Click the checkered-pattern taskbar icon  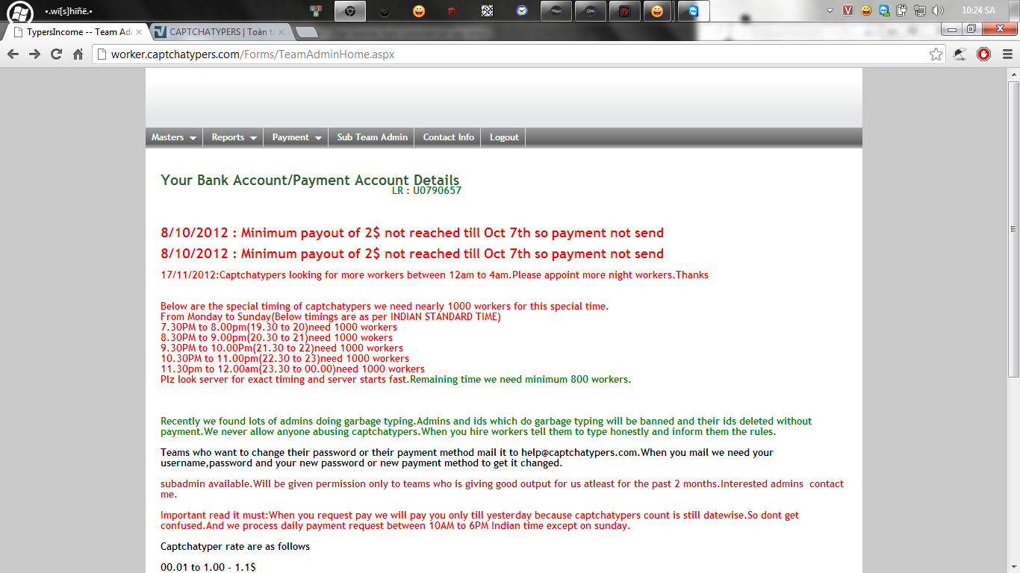coord(487,11)
